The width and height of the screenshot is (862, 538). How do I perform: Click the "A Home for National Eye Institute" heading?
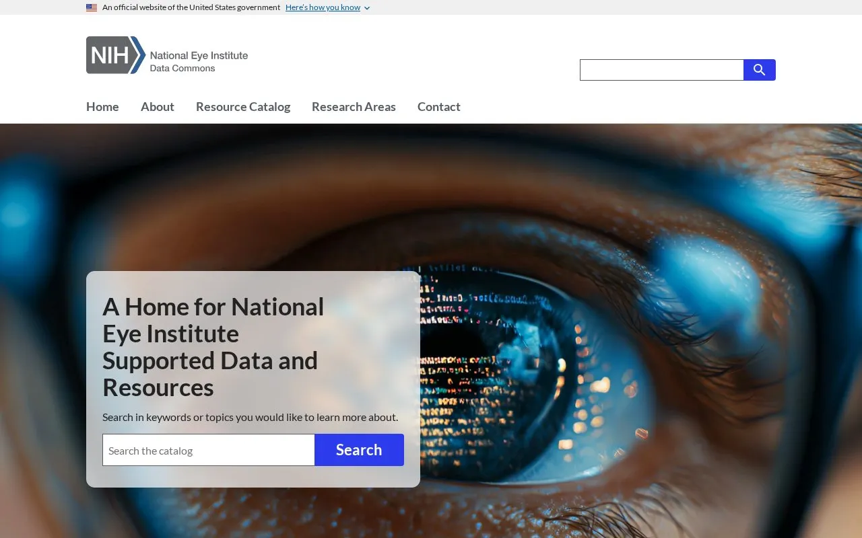pyautogui.click(x=213, y=347)
